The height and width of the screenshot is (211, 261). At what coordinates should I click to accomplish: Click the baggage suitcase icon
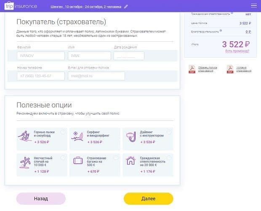(78, 161)
